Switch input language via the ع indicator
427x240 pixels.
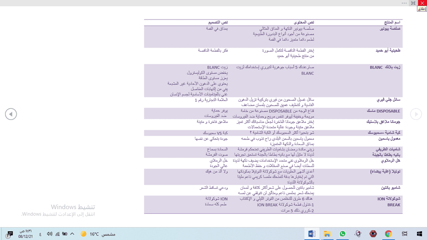click(40, 234)
